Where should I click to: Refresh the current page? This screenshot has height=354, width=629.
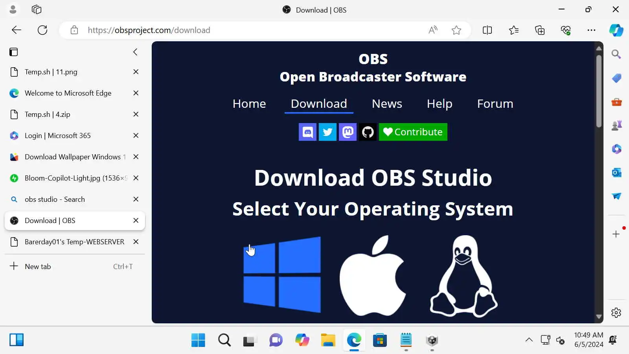(x=42, y=30)
